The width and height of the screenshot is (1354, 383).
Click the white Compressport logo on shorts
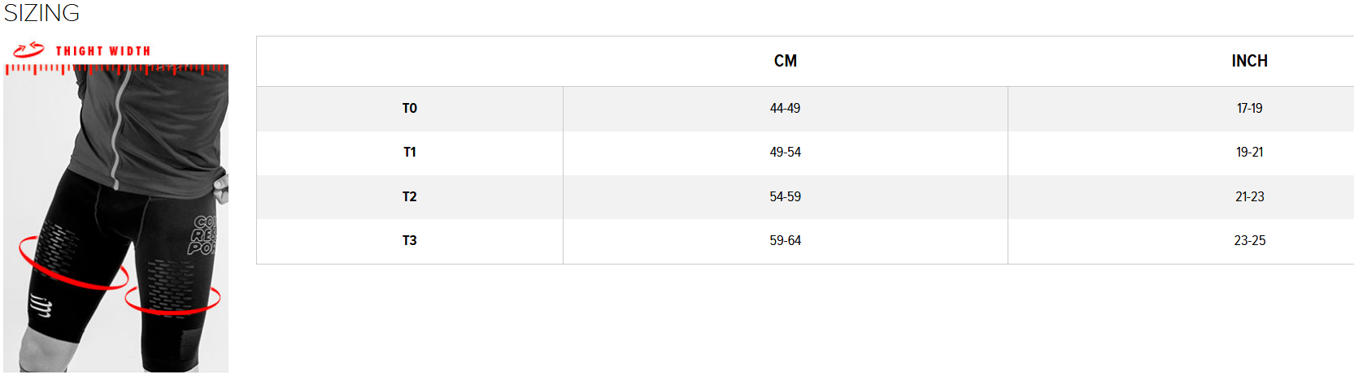point(41,306)
